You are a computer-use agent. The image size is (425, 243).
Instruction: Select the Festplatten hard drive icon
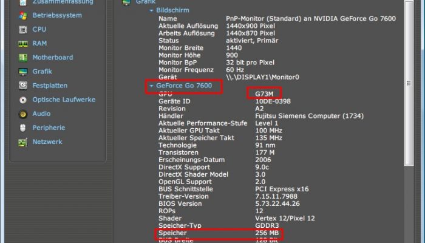[23, 86]
